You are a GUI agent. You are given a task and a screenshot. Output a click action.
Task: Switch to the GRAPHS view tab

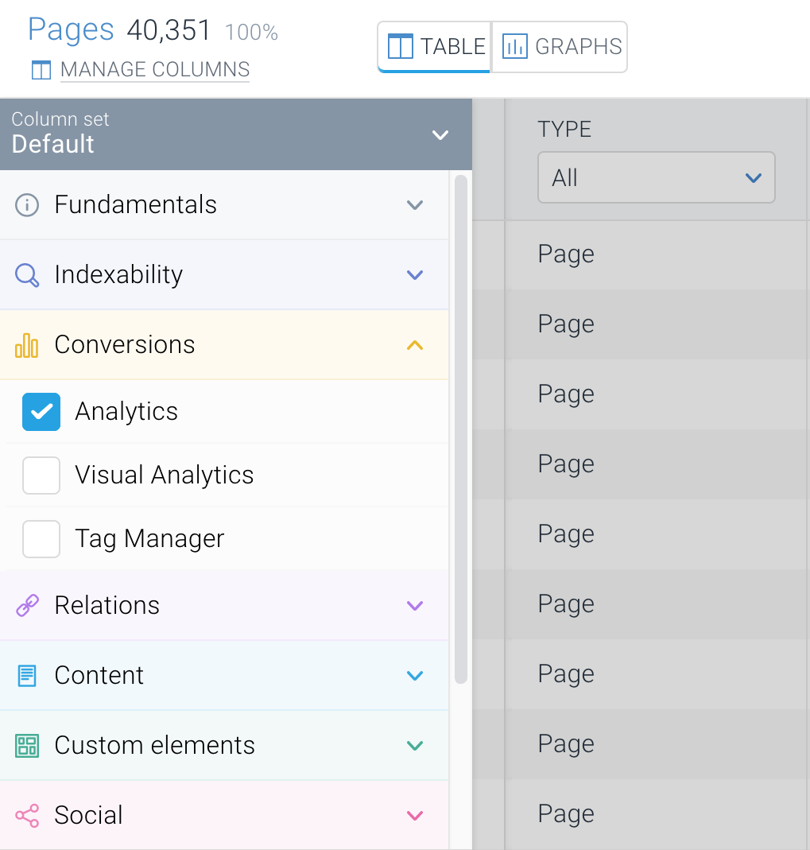click(x=560, y=47)
